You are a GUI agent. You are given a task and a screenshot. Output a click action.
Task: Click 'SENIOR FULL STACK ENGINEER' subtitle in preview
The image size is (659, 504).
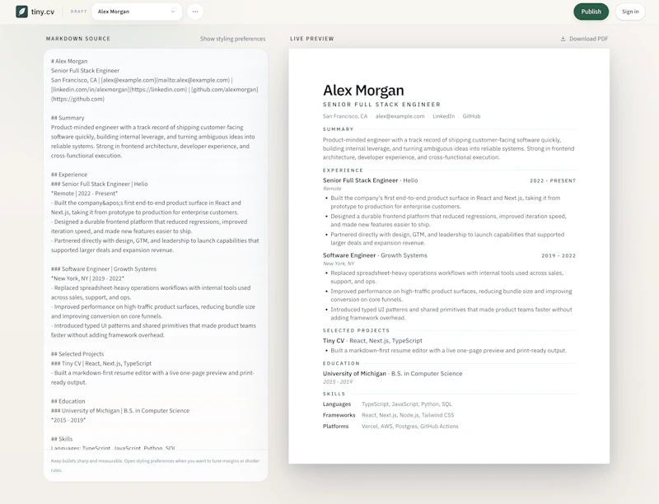tap(381, 105)
